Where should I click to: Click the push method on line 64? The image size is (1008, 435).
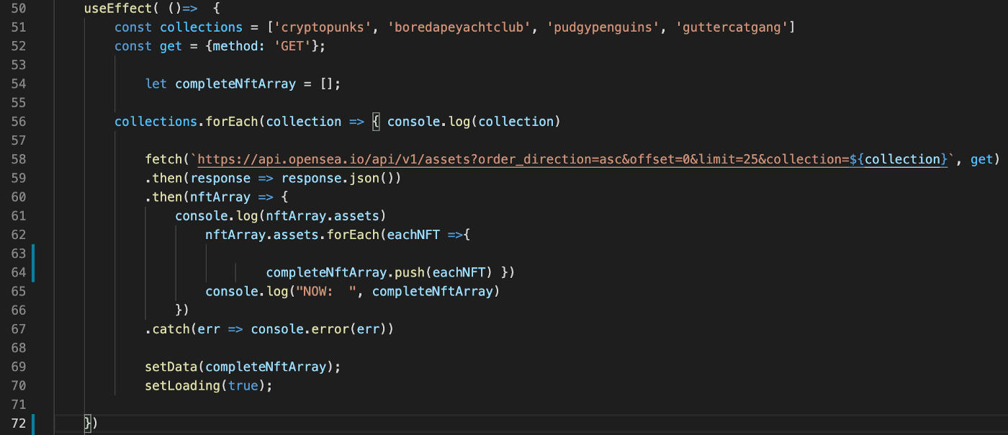coord(410,272)
